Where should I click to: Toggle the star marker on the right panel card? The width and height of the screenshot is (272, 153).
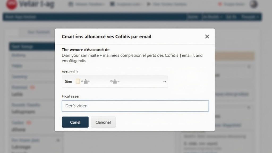click(x=249, y=66)
